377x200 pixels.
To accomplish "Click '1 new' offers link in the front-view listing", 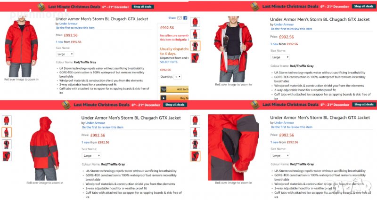I will coord(59,42).
